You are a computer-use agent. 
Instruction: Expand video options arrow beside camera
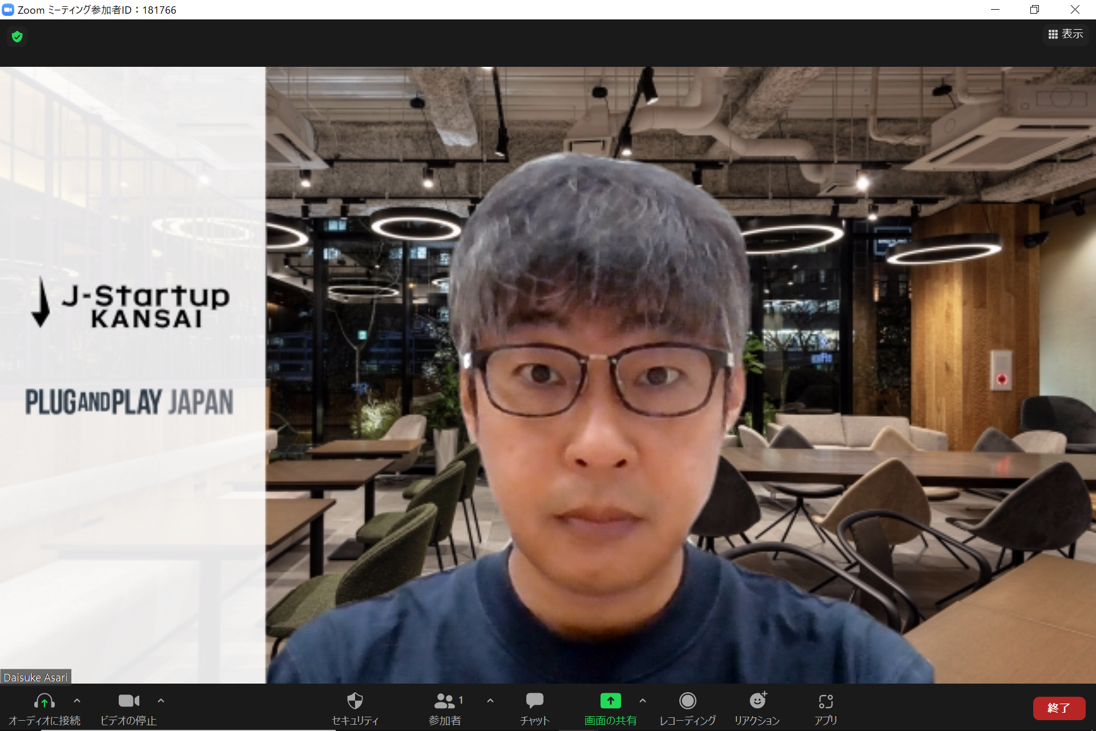point(161,700)
